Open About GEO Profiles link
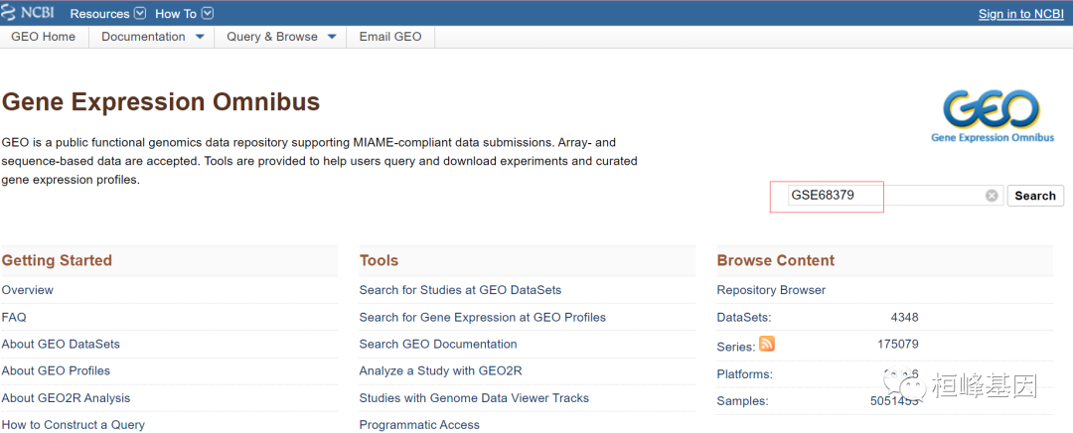This screenshot has height=433, width=1073. [x=56, y=370]
